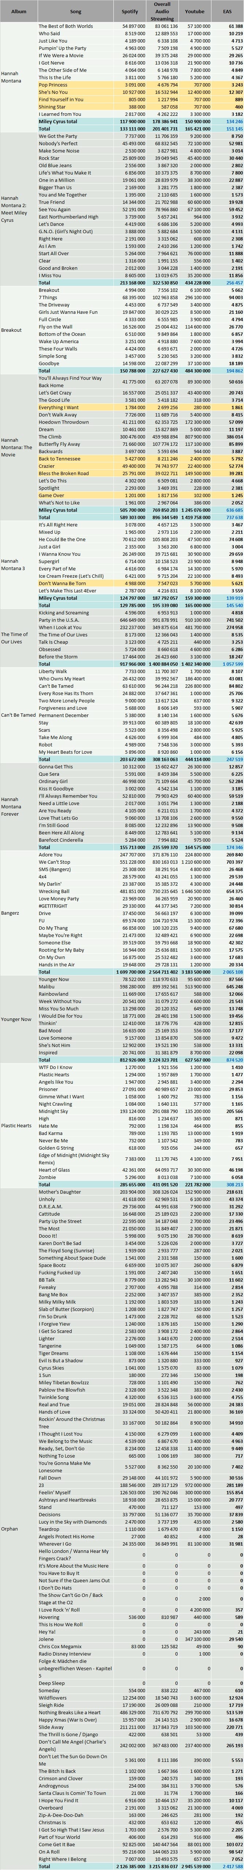
Task: Click the Spotify column header
Action: pyautogui.click(x=130, y=12)
